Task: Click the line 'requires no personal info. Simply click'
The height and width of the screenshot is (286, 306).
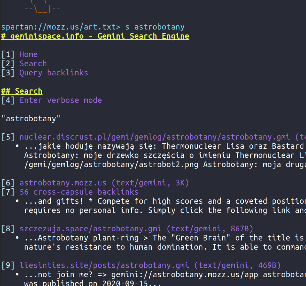Action: [165, 210]
